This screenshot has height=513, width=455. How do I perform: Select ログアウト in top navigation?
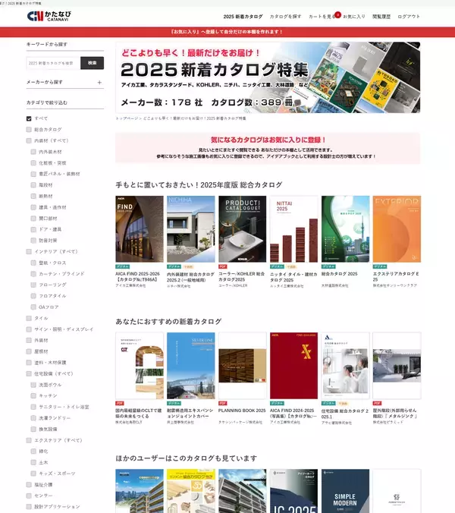tap(409, 17)
